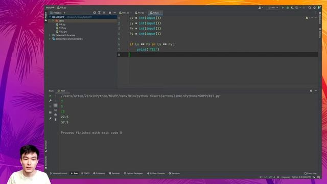This screenshot has width=327, height=184.
Task: Click the Python interpreter status bar entry
Action: pyautogui.click(x=301, y=177)
